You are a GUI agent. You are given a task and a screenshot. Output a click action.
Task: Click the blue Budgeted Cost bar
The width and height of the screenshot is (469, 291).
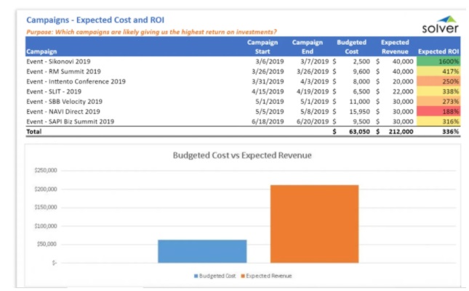click(202, 251)
